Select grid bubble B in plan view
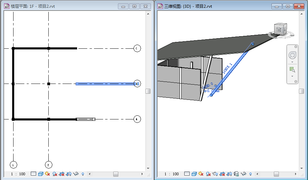This screenshot has width=308, height=180. pos(137,84)
